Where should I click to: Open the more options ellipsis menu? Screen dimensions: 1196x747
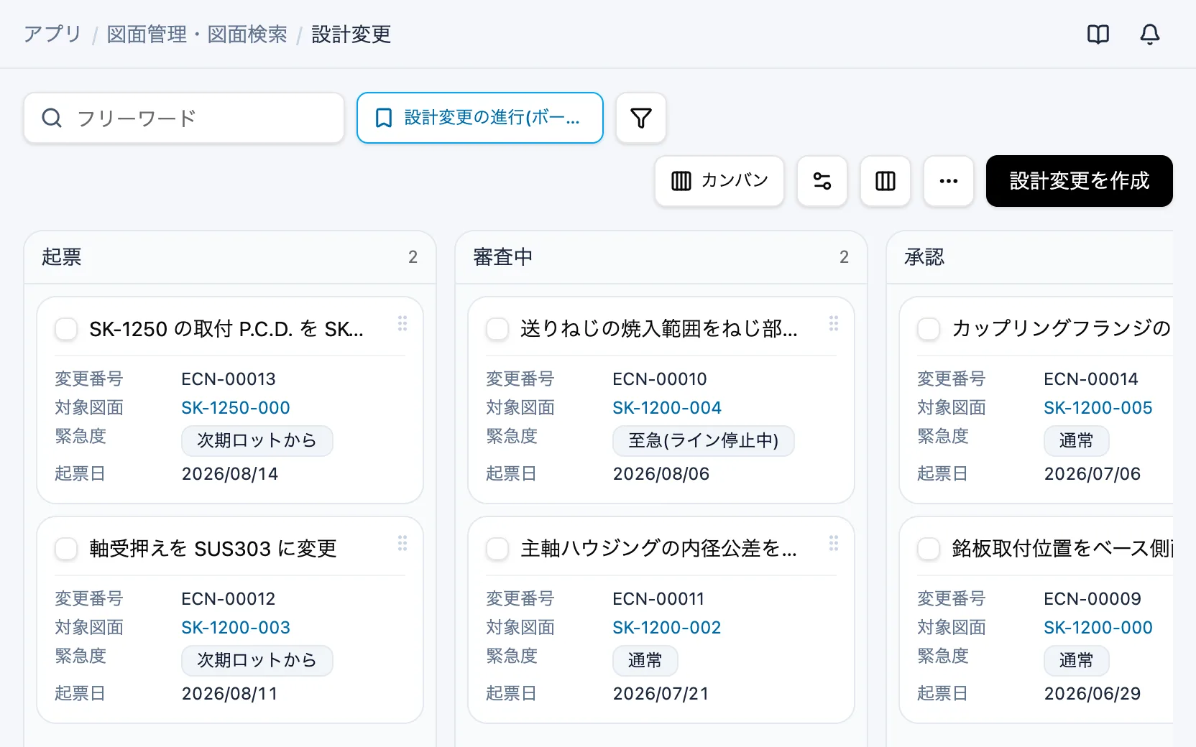pos(949,181)
